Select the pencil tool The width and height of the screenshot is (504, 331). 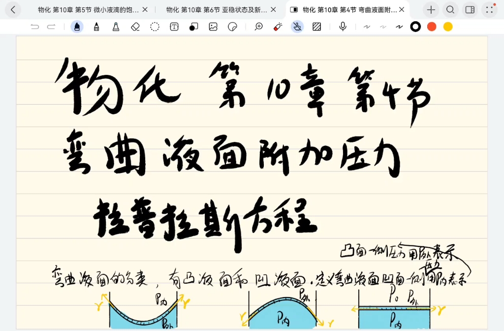pyautogui.click(x=96, y=27)
